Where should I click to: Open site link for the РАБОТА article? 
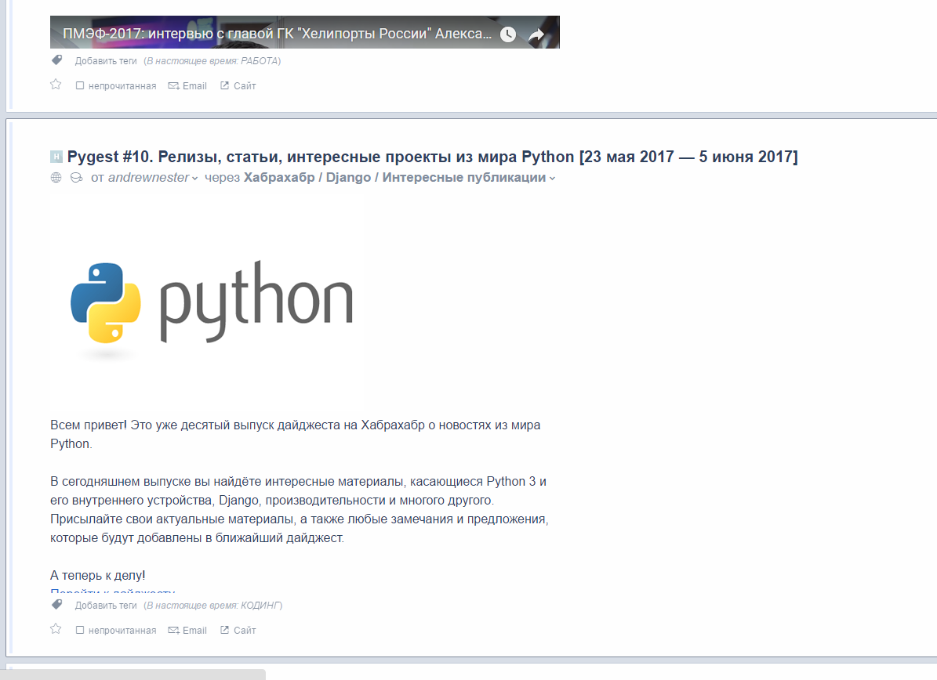coord(238,86)
